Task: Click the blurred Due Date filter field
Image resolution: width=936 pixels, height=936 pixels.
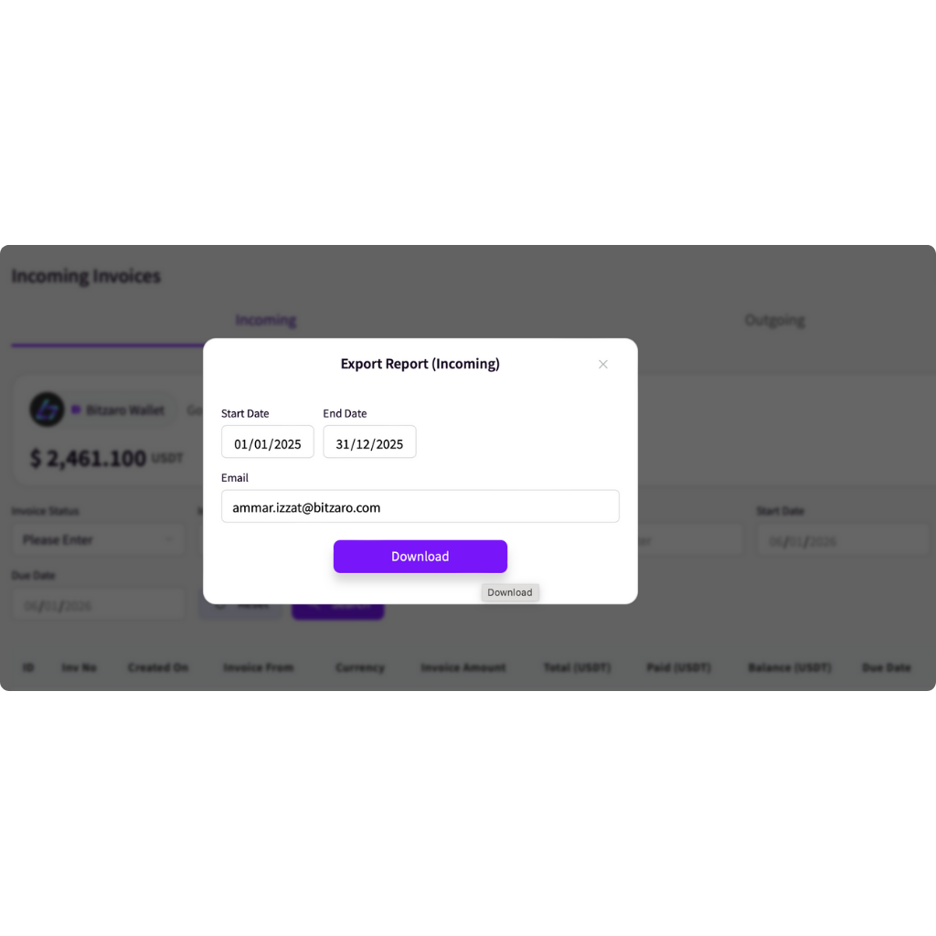Action: [99, 606]
